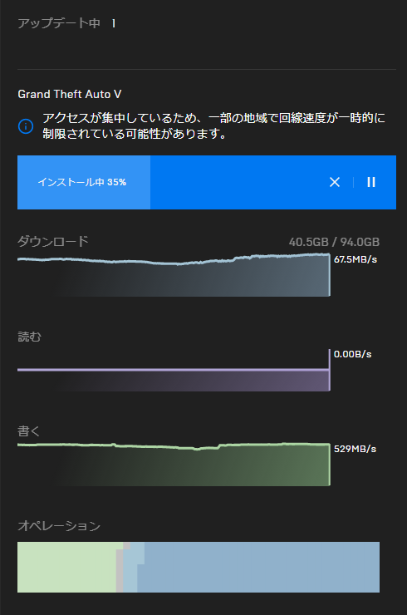Click the 0.00B/s read speed value
The width and height of the screenshot is (407, 615).
[x=352, y=354]
